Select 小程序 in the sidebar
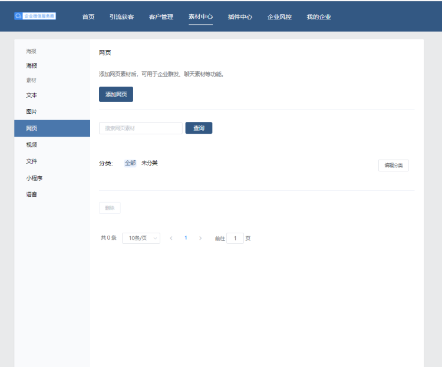The height and width of the screenshot is (367, 442). click(34, 178)
